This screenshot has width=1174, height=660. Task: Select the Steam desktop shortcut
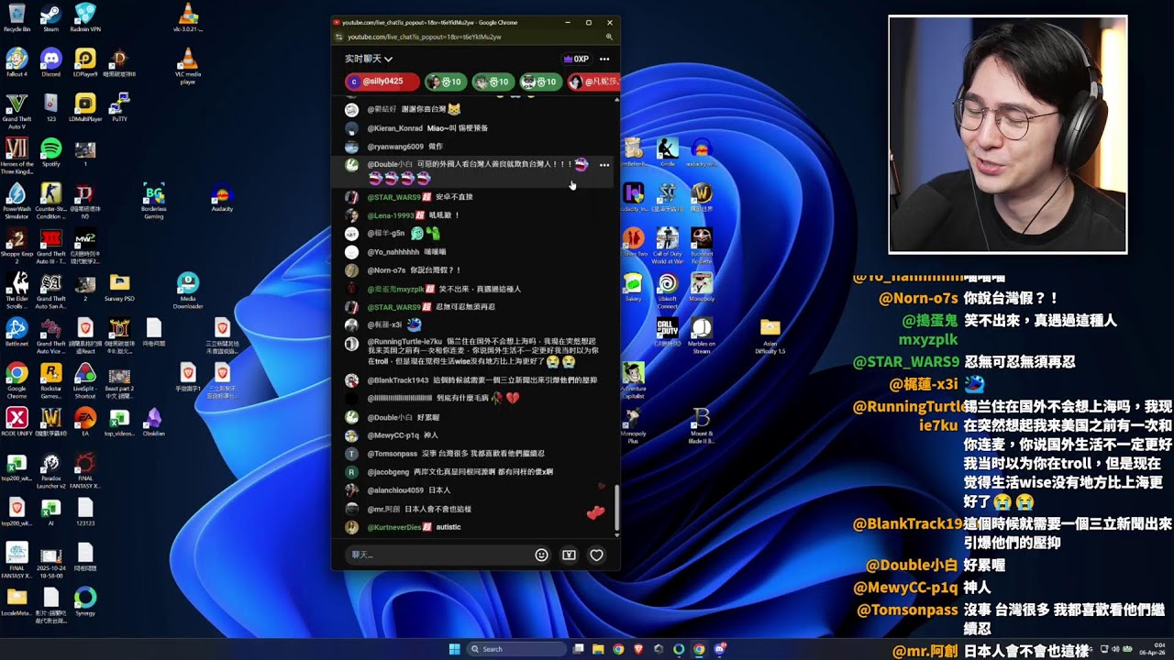pyautogui.click(x=50, y=17)
